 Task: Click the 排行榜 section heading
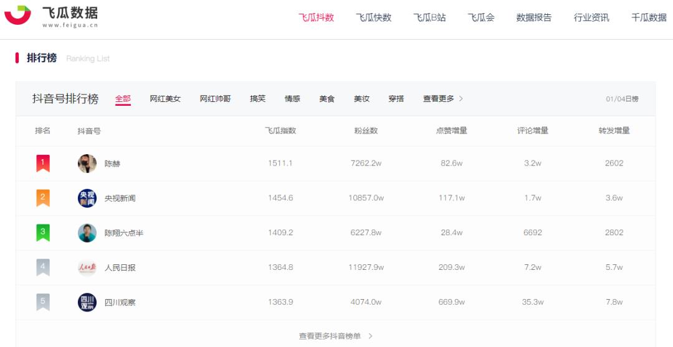42,58
